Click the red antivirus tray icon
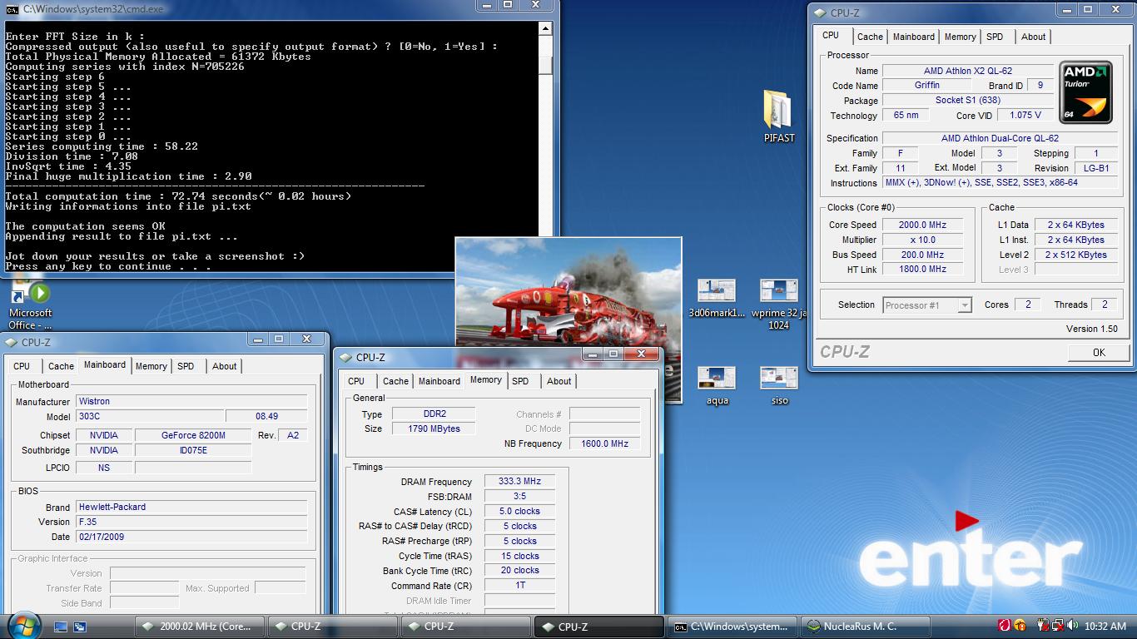 pos(1004,626)
